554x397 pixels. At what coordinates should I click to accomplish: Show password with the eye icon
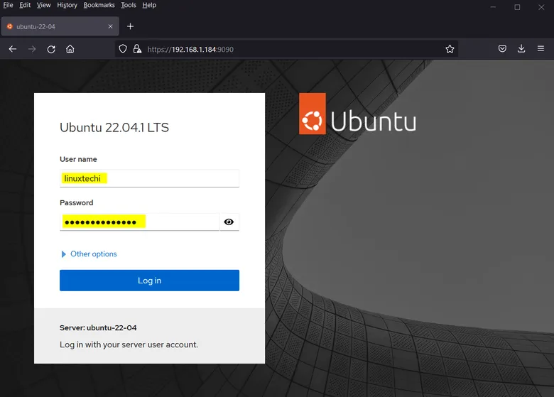pyautogui.click(x=229, y=222)
